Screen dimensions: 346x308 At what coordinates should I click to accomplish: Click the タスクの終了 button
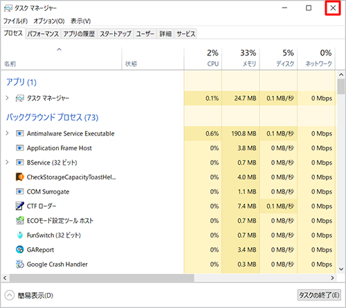point(319,295)
